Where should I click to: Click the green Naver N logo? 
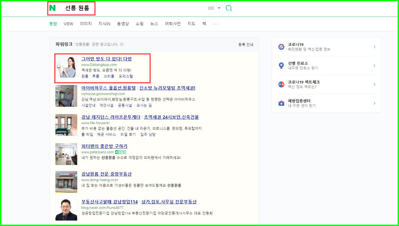52,8
